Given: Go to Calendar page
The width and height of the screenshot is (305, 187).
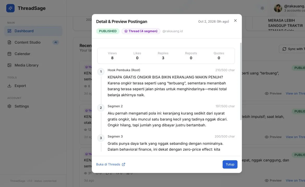Looking at the screenshot, I should (33, 54).
